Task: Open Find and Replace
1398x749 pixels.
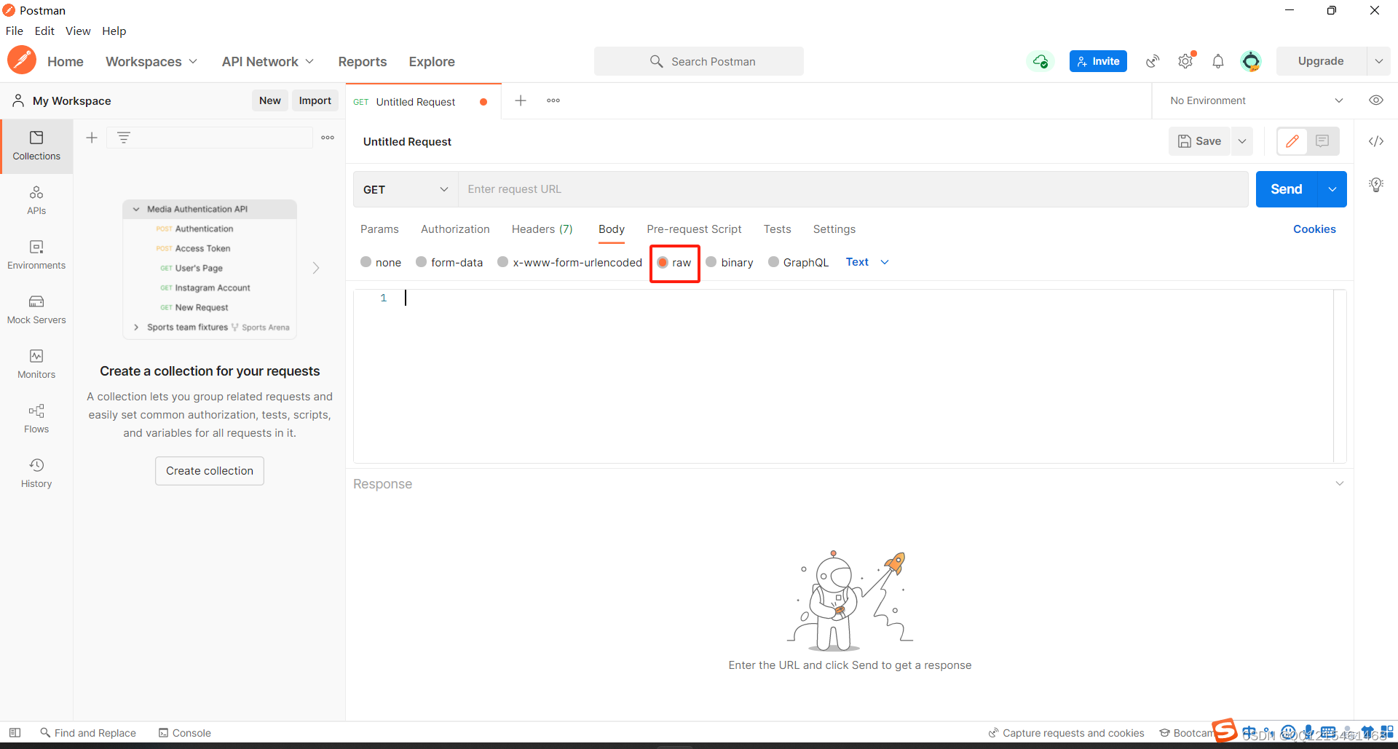Action: coord(88,733)
